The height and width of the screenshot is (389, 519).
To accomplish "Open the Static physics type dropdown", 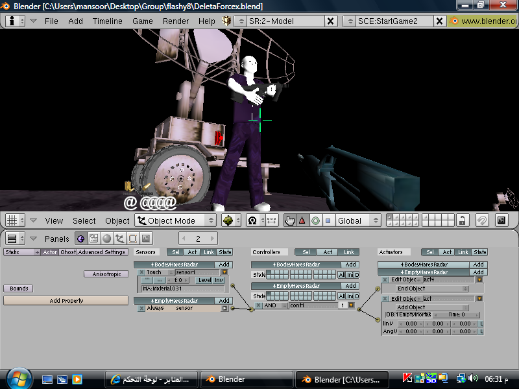I will (22, 252).
